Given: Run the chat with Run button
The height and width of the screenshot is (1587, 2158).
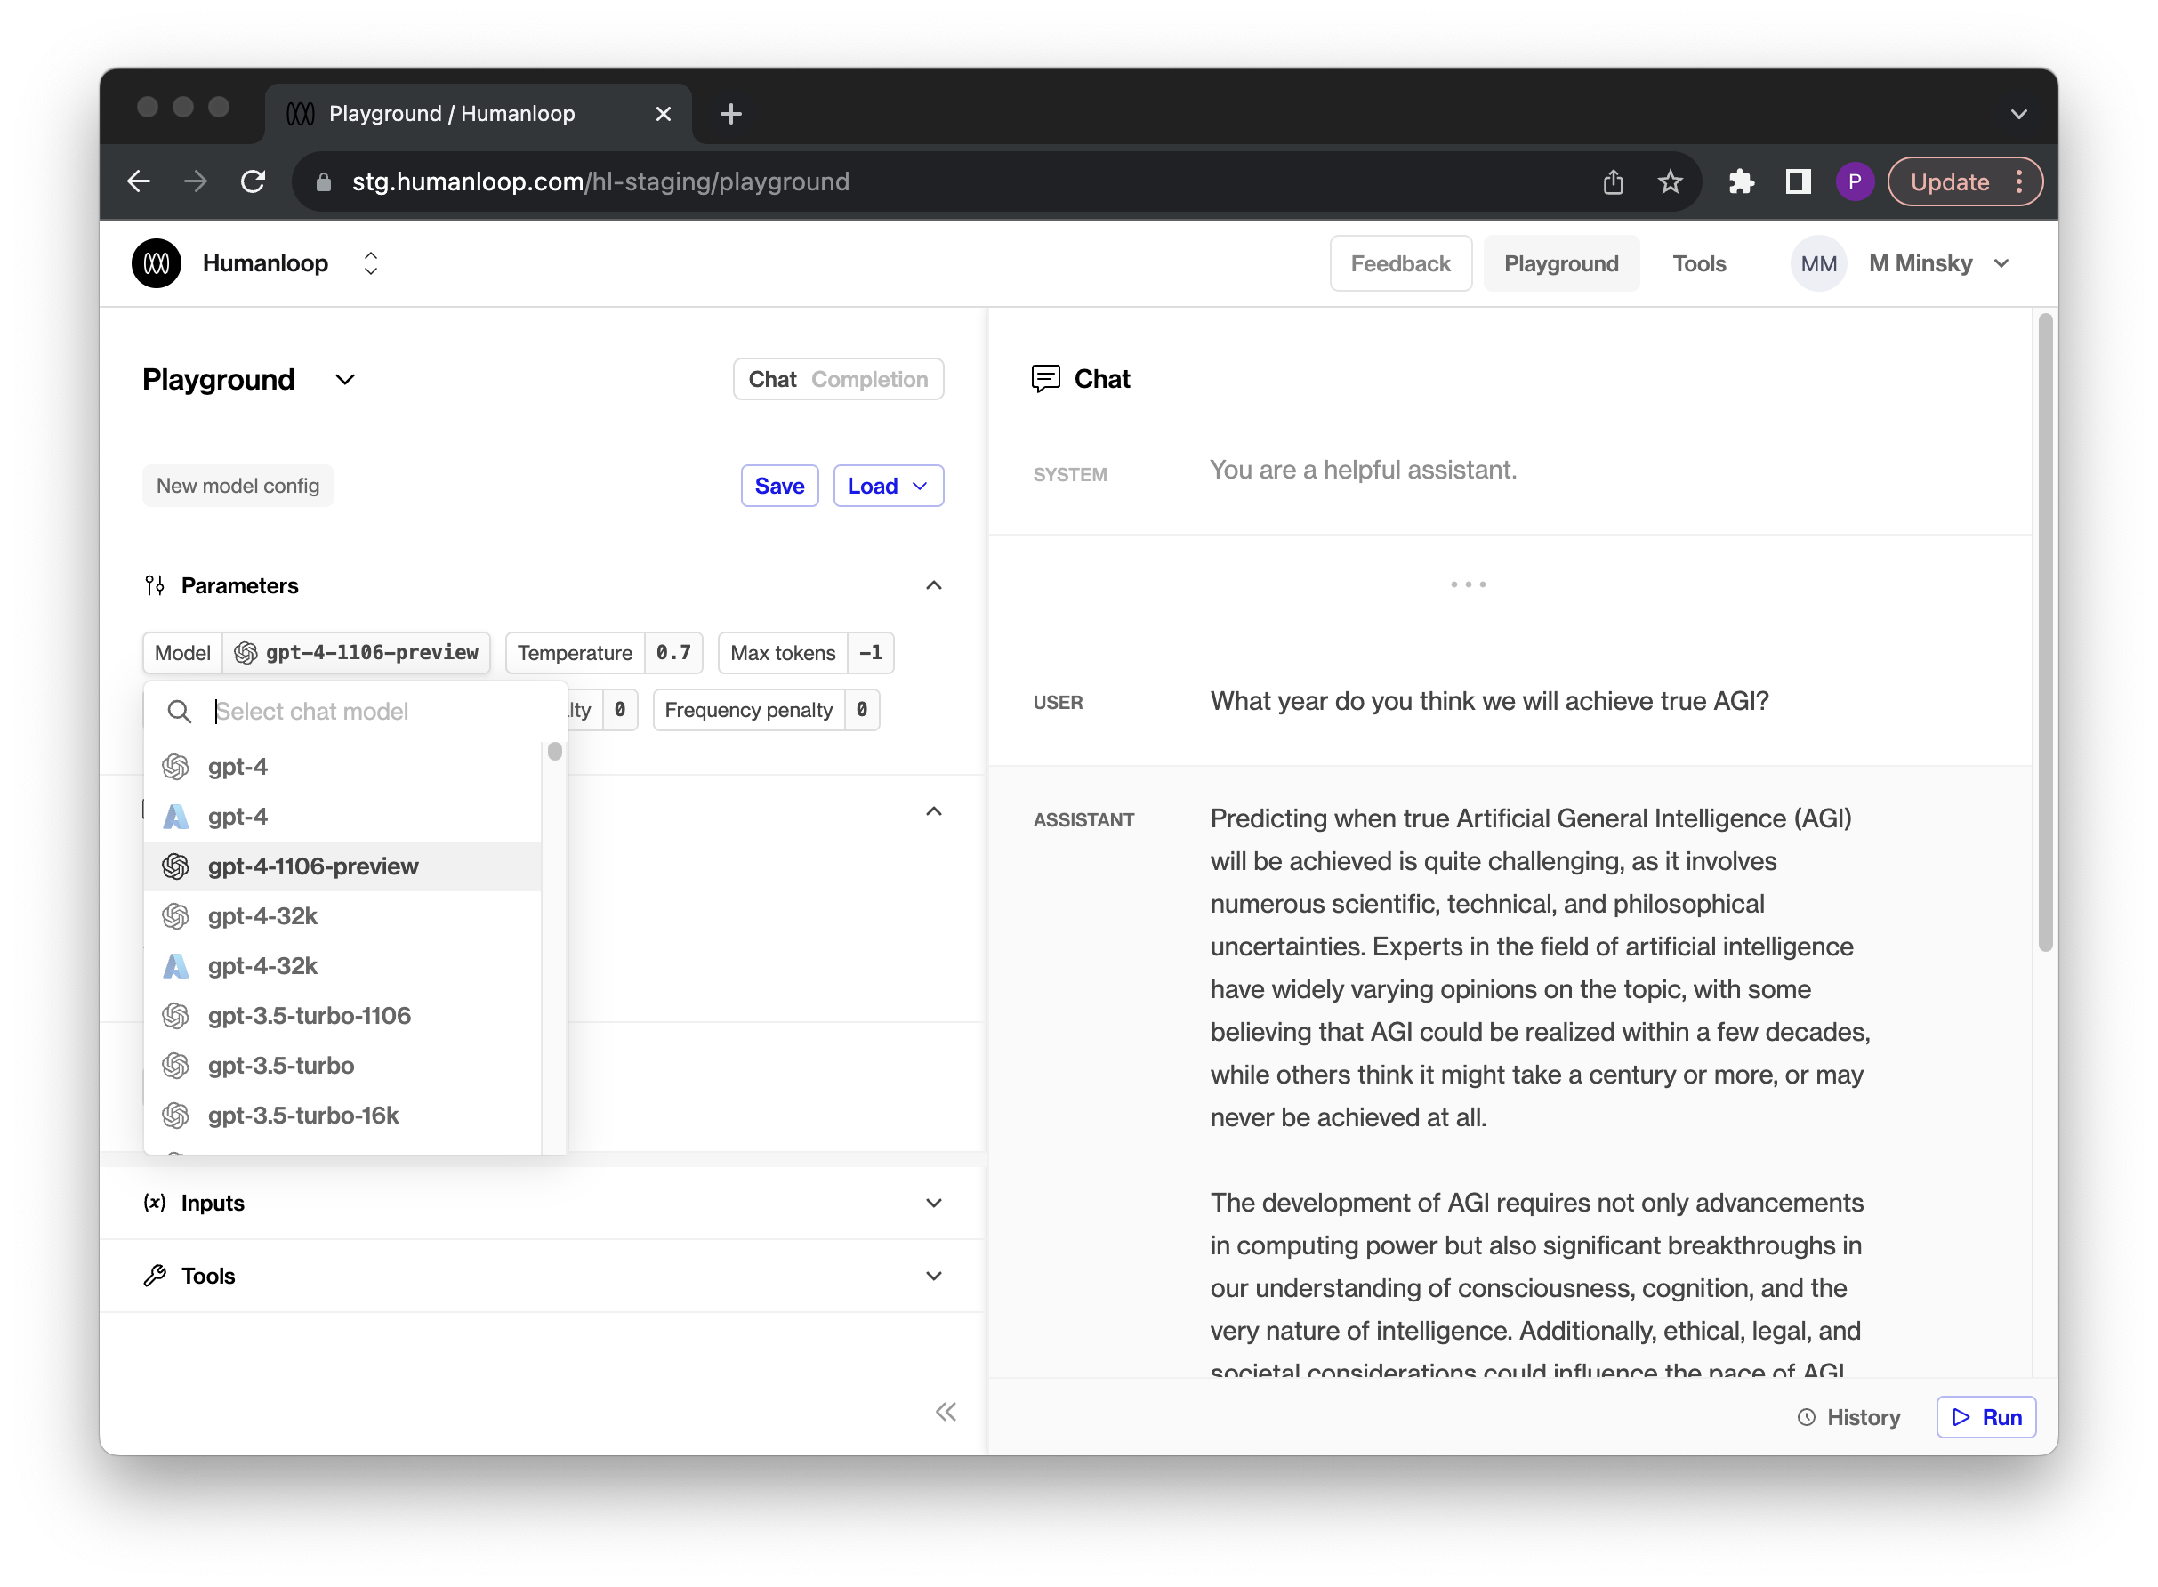Looking at the screenshot, I should pyautogui.click(x=1985, y=1417).
